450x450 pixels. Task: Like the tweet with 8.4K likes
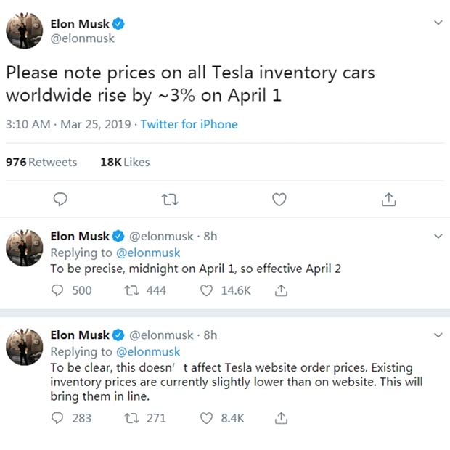[x=207, y=418]
